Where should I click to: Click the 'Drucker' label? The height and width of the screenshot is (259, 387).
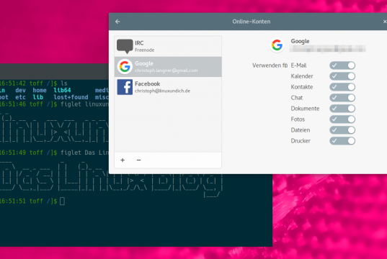[x=301, y=141]
